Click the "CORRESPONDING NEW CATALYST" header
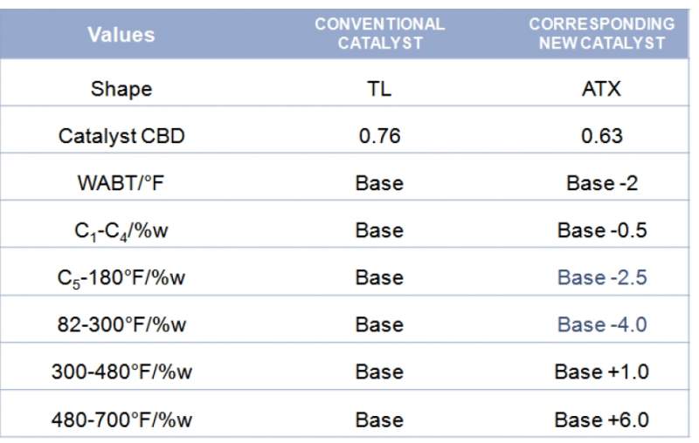This screenshot has width=699, height=443. (601, 34)
